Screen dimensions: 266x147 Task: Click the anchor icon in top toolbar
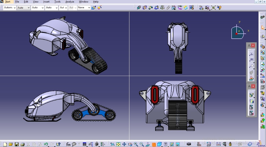pos(162,8)
